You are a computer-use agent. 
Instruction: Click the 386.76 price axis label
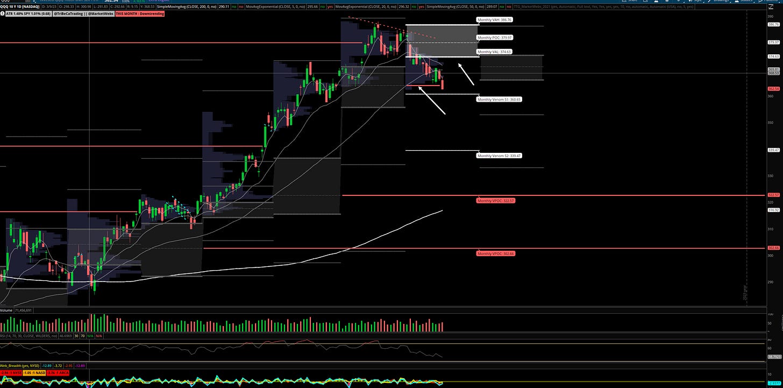tap(774, 24)
